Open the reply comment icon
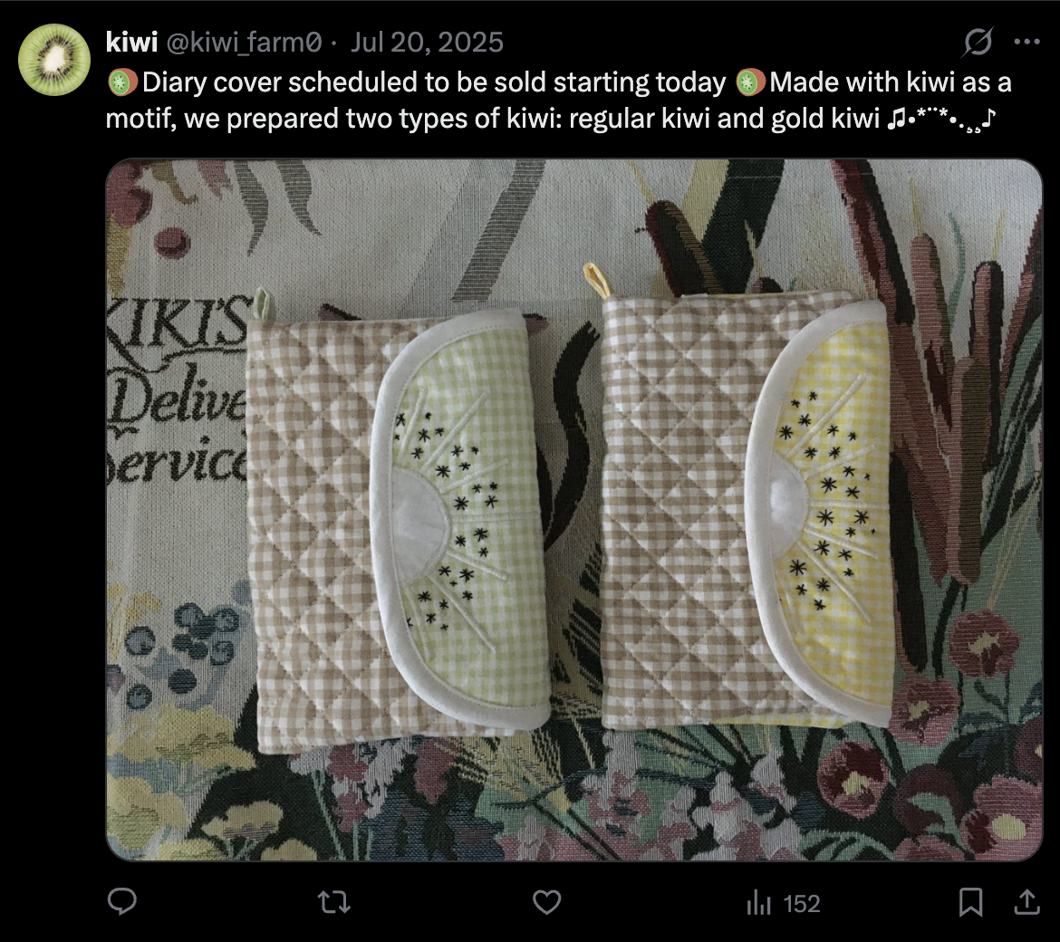 coord(122,901)
